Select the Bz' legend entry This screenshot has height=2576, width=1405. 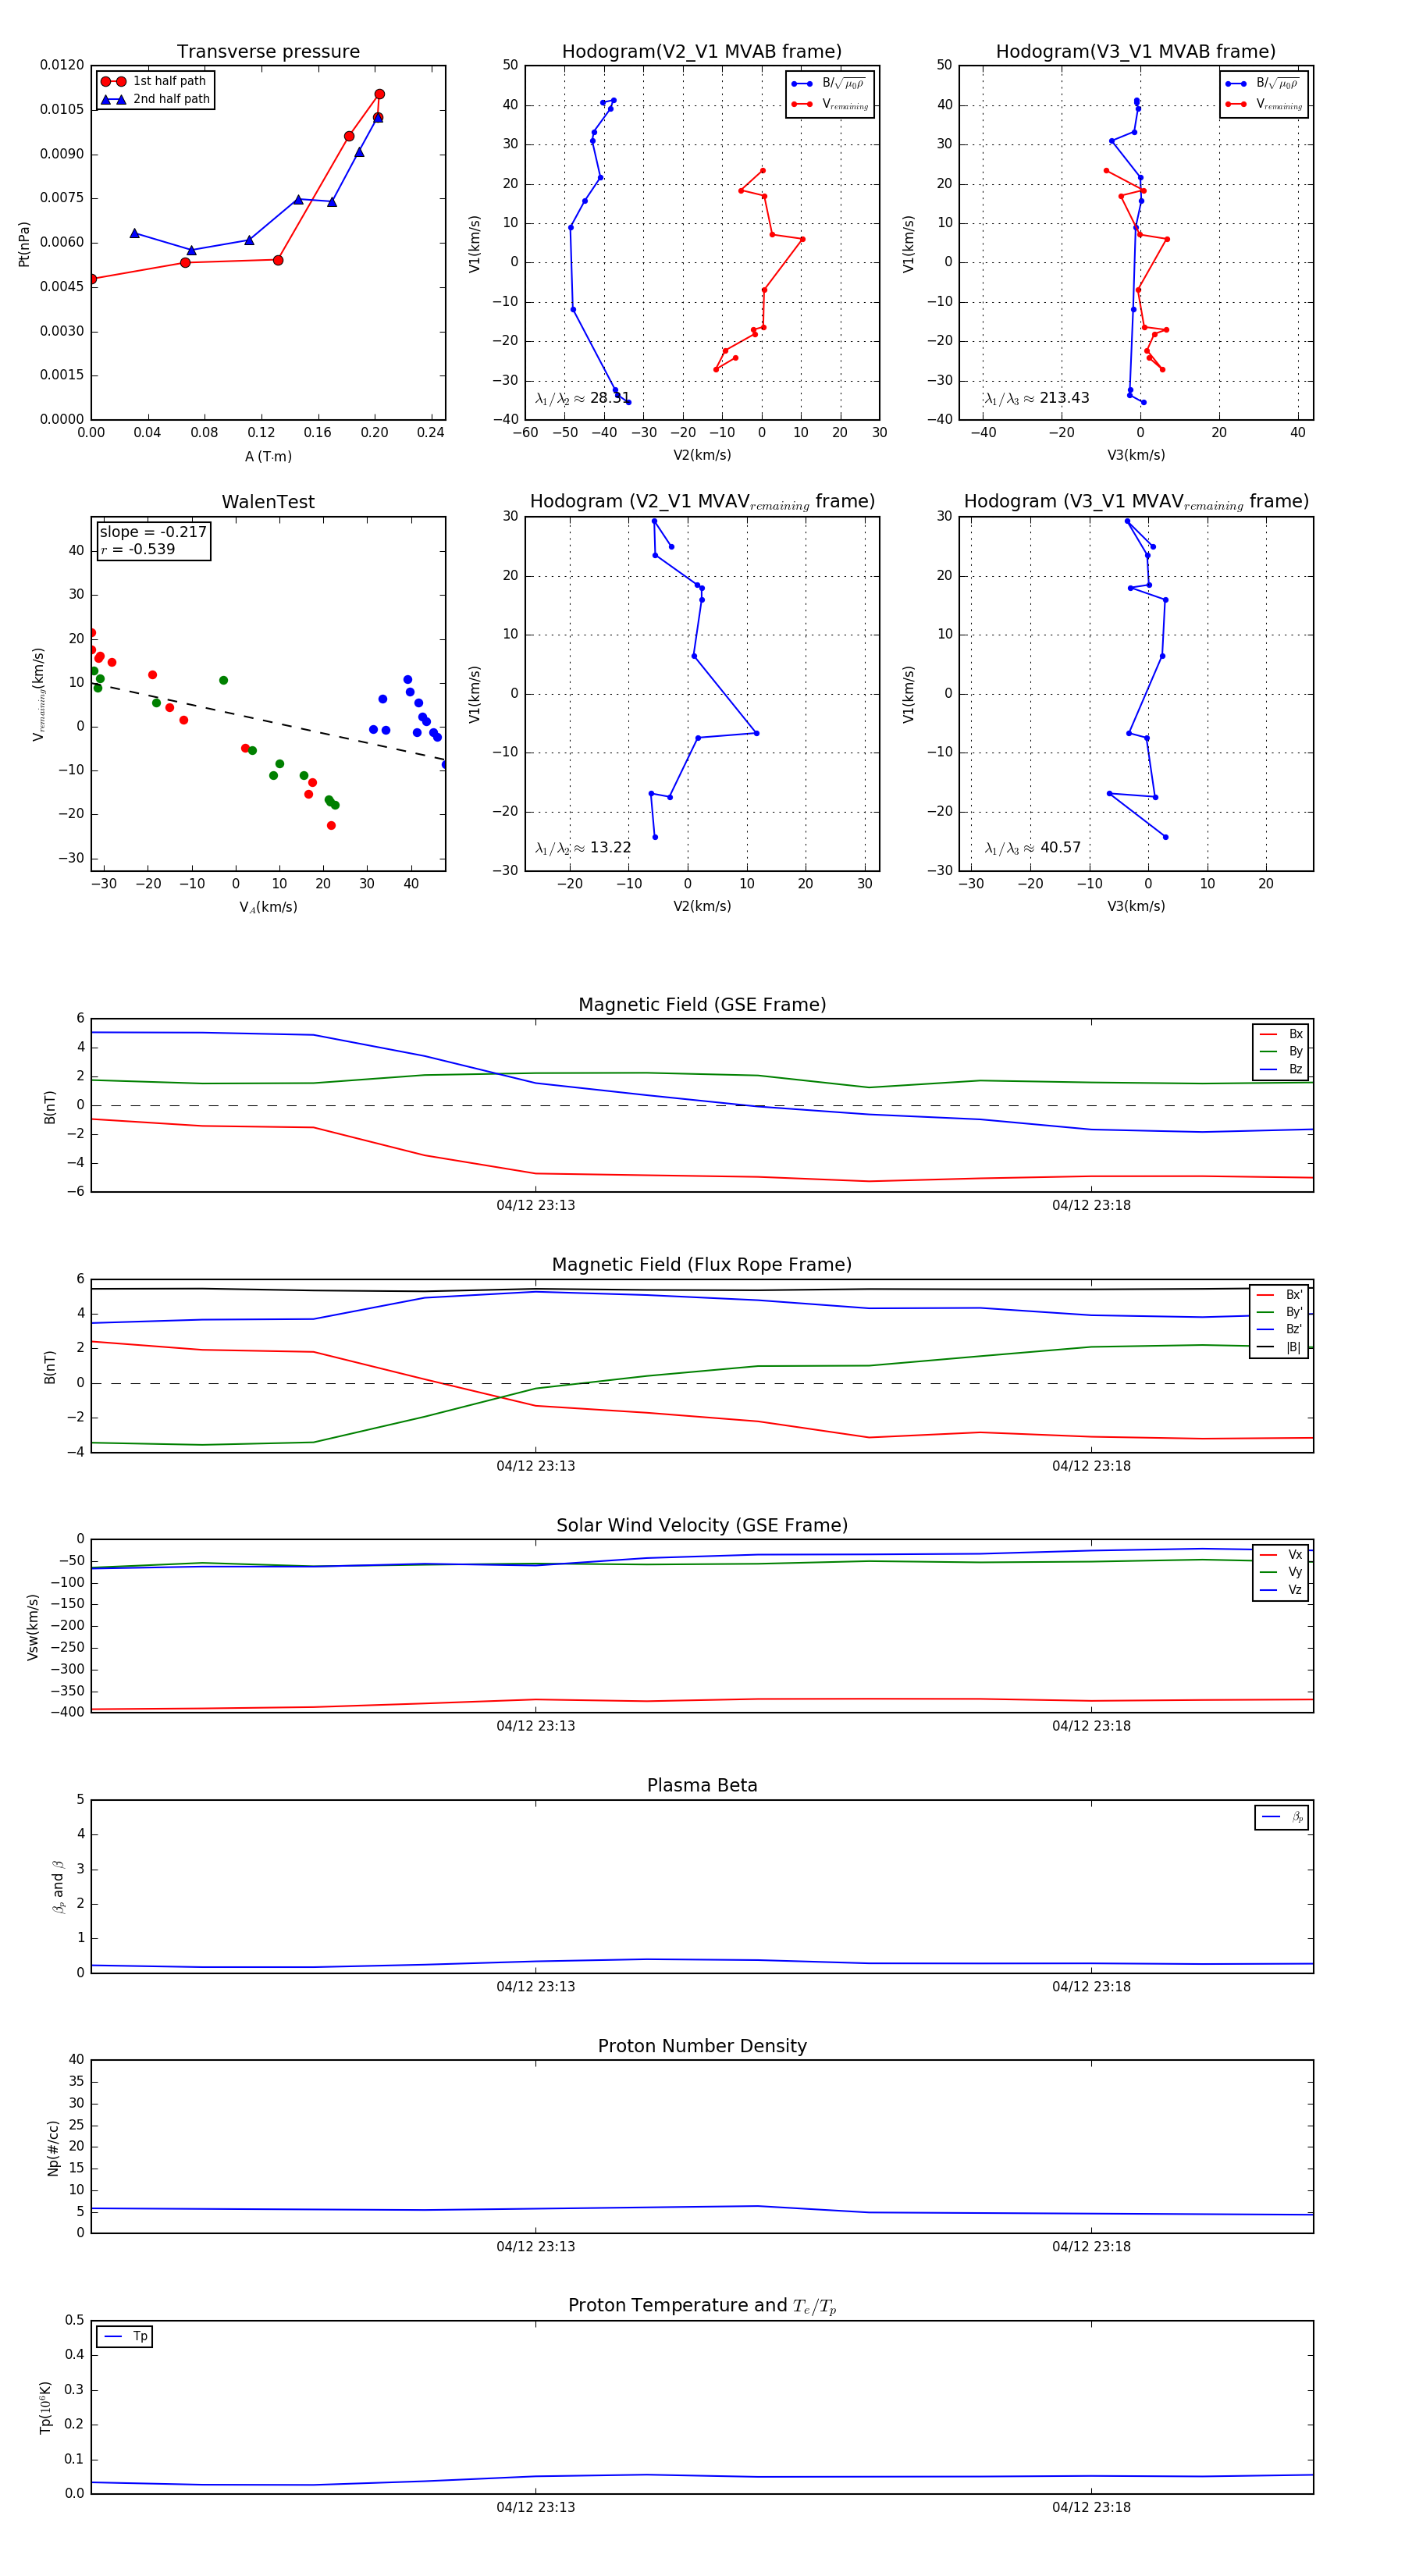pos(1280,1329)
